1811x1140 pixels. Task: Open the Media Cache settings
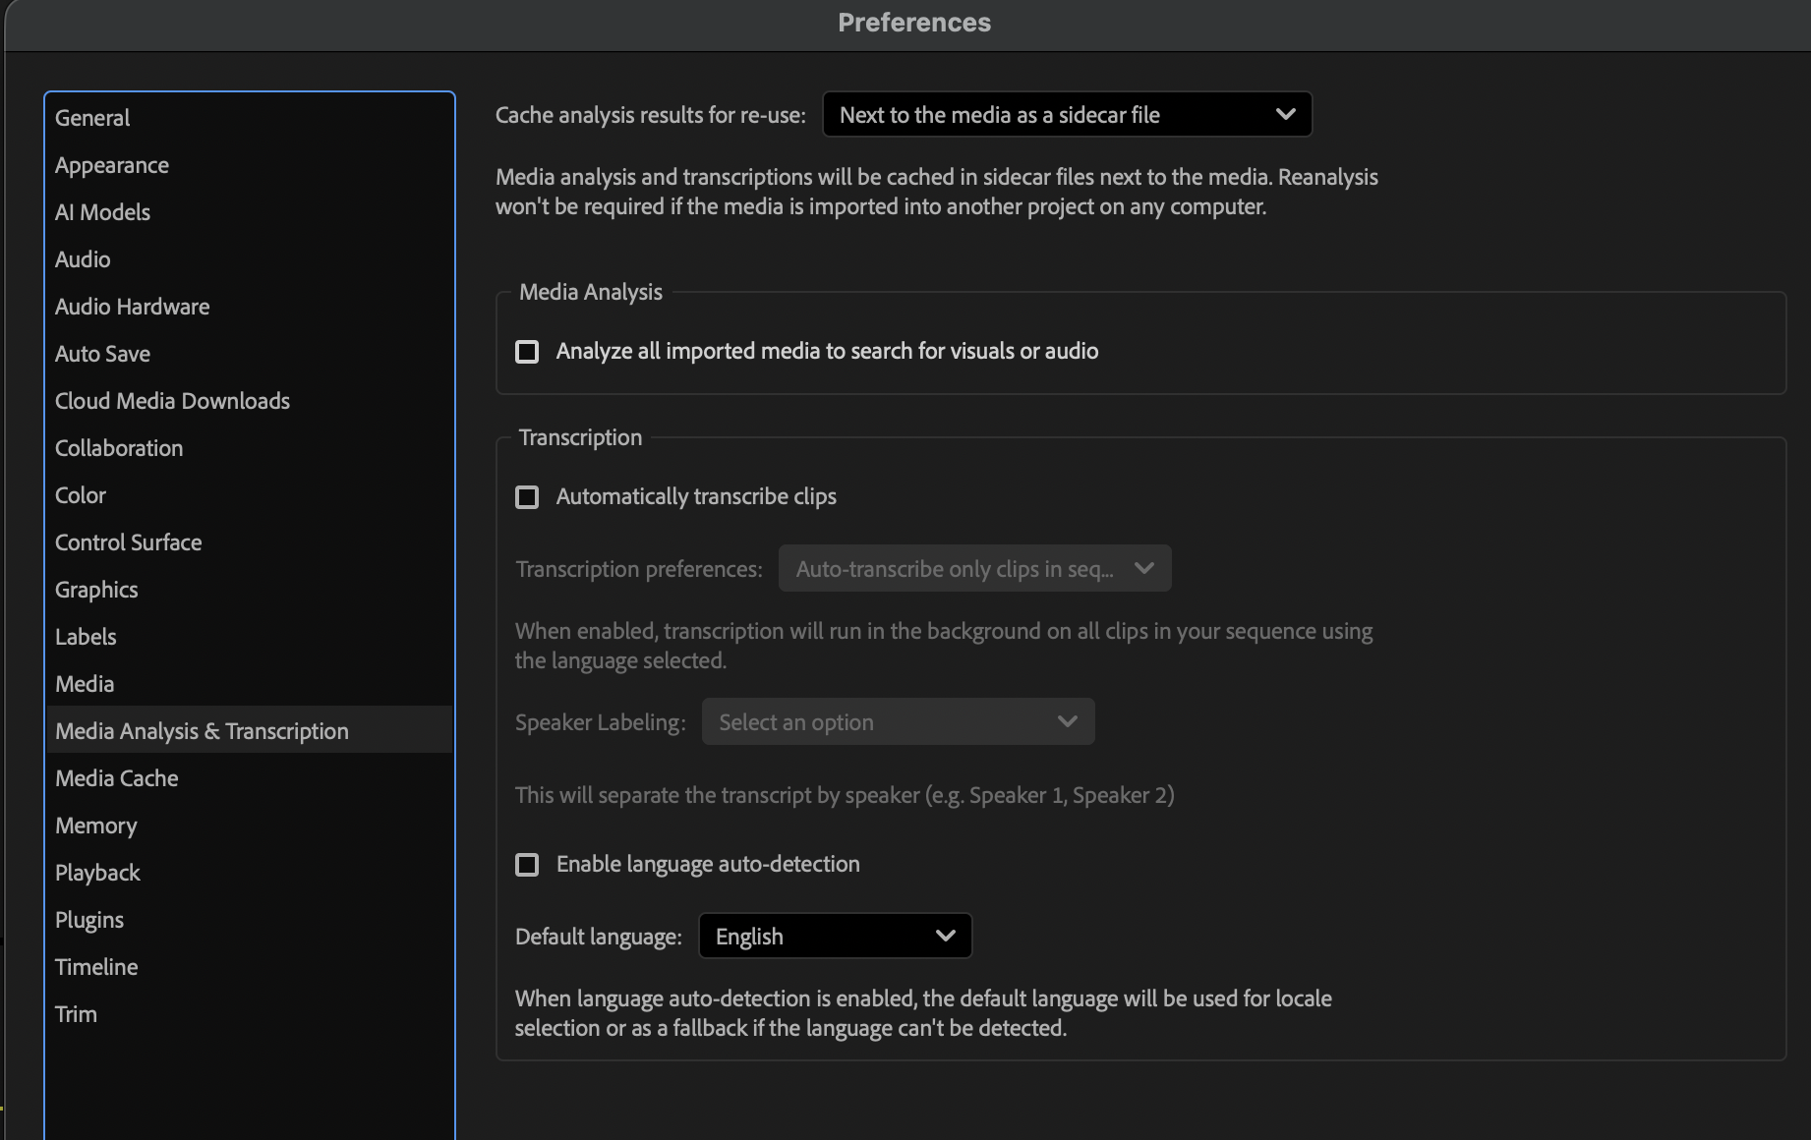click(116, 777)
